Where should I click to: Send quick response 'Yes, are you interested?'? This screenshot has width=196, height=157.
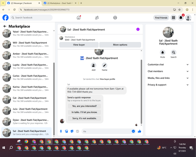[84, 106]
